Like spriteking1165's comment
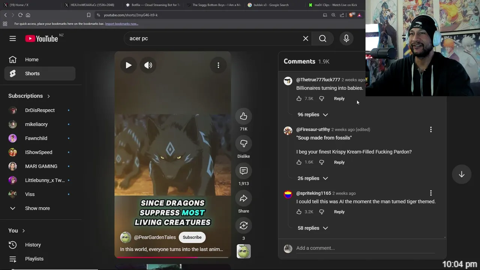This screenshot has height=270, width=480. 299,212
